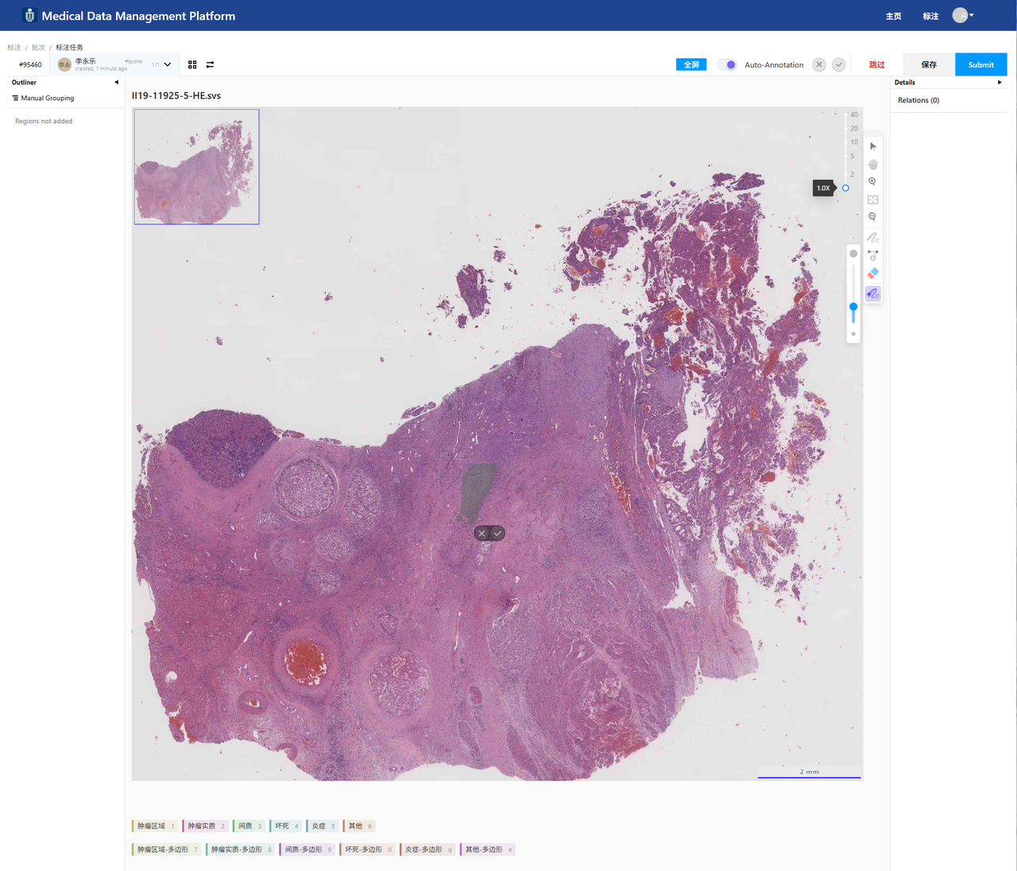Collapse the Outliner panel

(116, 83)
